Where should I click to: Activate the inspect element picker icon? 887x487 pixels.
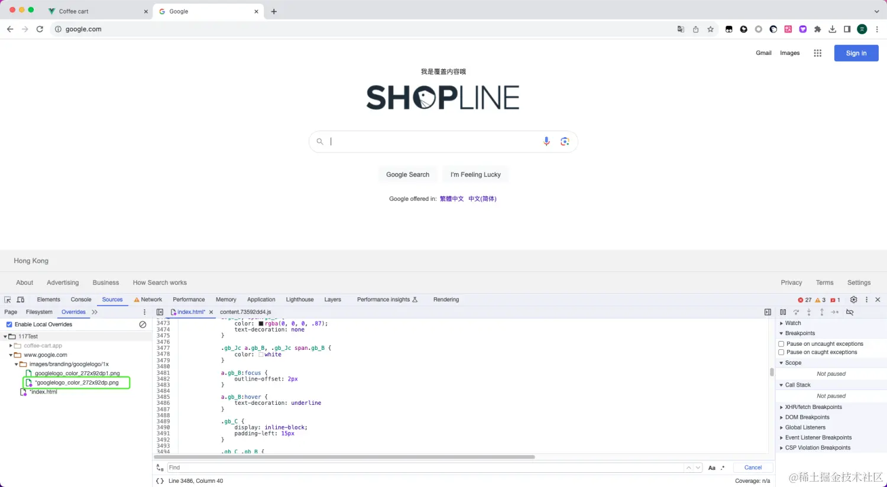click(x=8, y=300)
